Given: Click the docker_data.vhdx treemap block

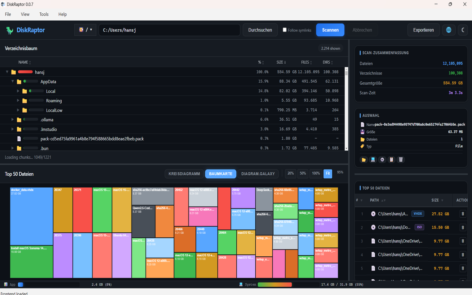Looking at the screenshot, I should click(31, 216).
